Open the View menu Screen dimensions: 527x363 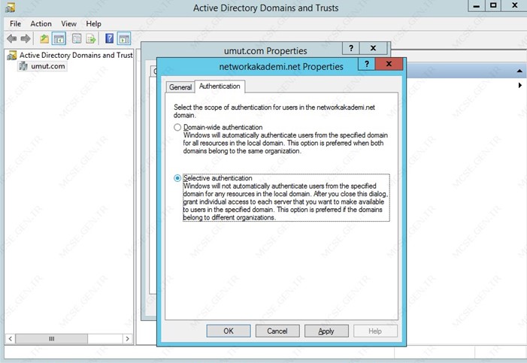click(68, 24)
